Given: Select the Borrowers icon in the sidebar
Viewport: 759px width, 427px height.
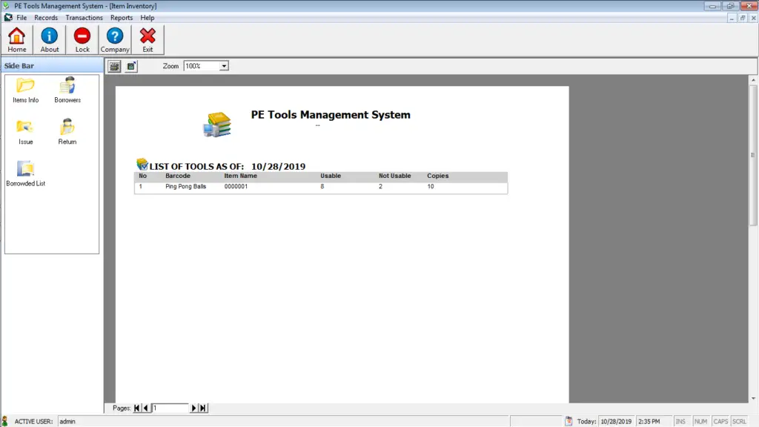Looking at the screenshot, I should [67, 91].
